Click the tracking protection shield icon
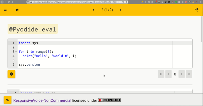Image resolution: width=203 pixels, height=106 pixels. tap(28, 2)
